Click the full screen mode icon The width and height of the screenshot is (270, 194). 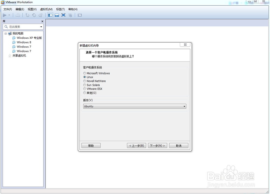coord(63,15)
